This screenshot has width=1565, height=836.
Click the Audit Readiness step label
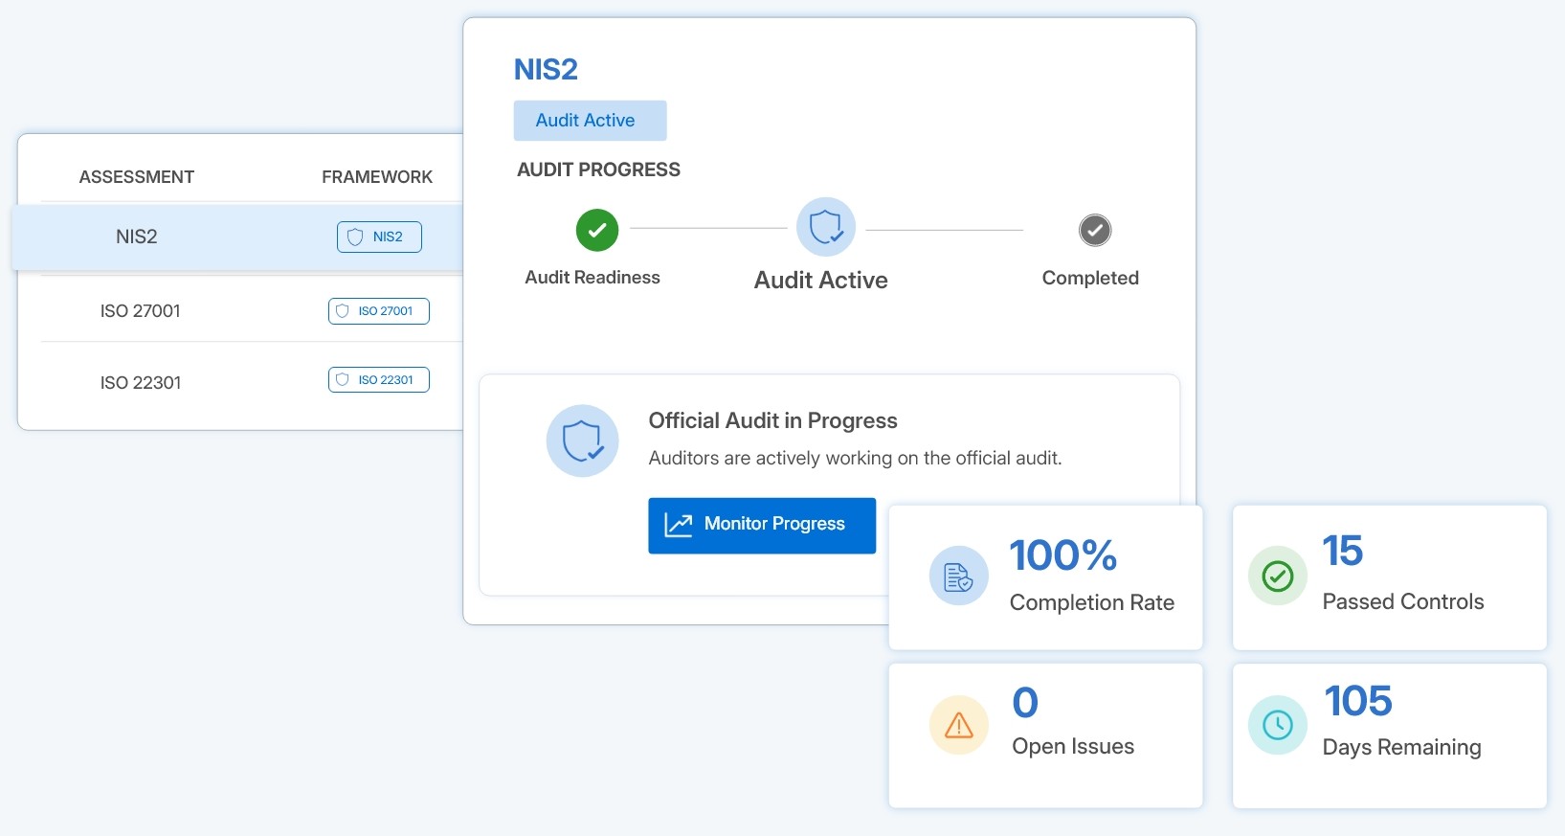[x=592, y=277]
